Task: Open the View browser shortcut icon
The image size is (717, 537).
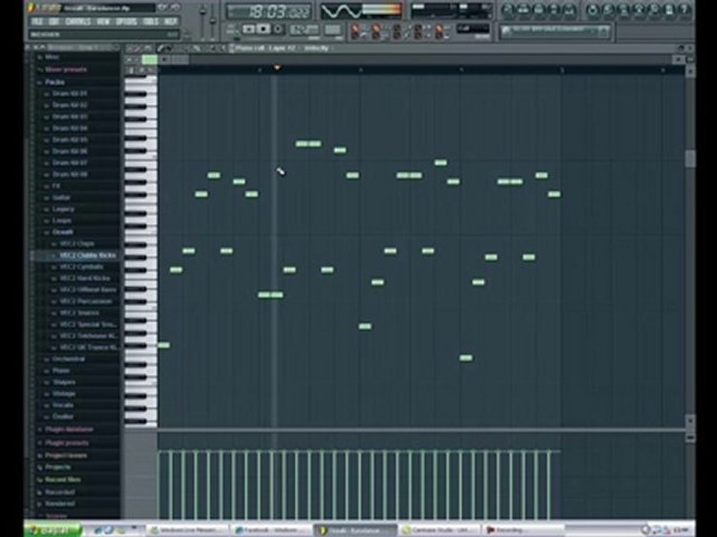Action: click(x=553, y=10)
